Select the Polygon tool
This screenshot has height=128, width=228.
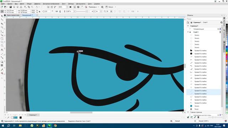2,46
